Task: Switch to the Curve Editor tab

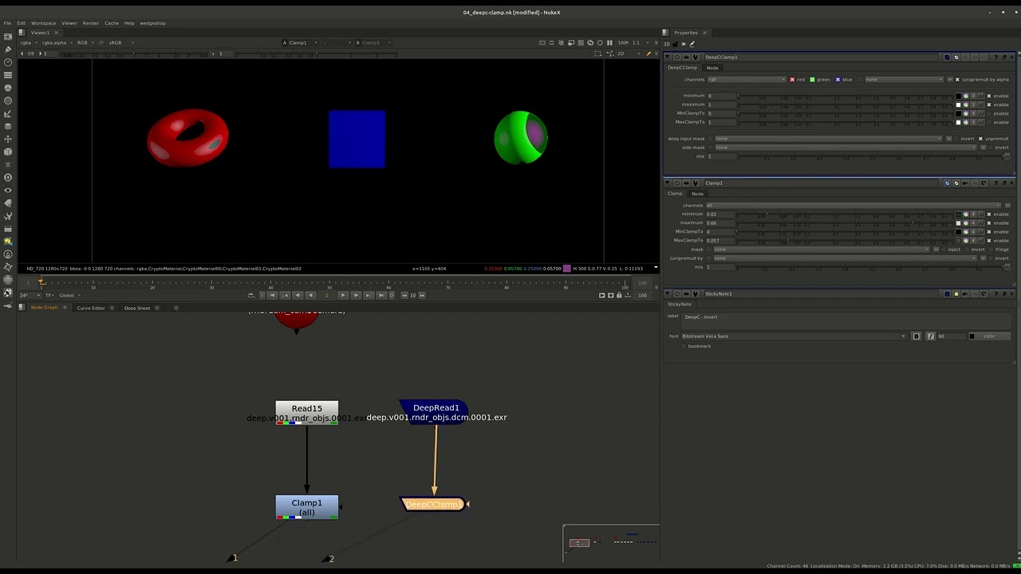Action: [90, 308]
